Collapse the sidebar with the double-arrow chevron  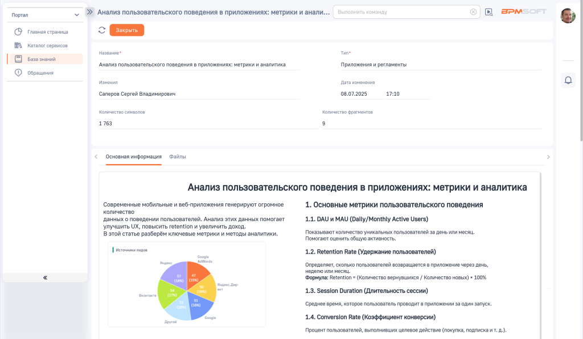coord(44,277)
